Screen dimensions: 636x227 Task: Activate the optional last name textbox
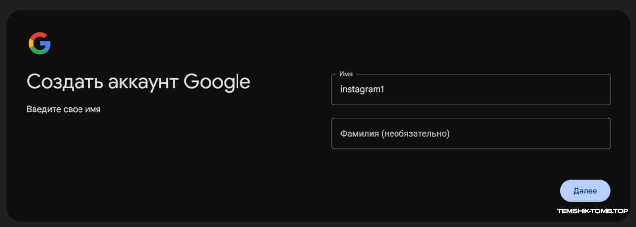[x=471, y=133]
